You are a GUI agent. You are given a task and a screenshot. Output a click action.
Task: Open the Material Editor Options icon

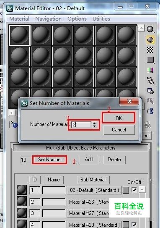tap(150, 91)
